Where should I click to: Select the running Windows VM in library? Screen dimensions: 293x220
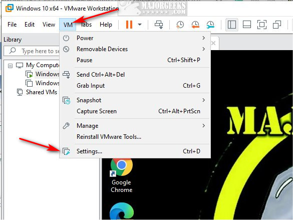click(x=47, y=74)
